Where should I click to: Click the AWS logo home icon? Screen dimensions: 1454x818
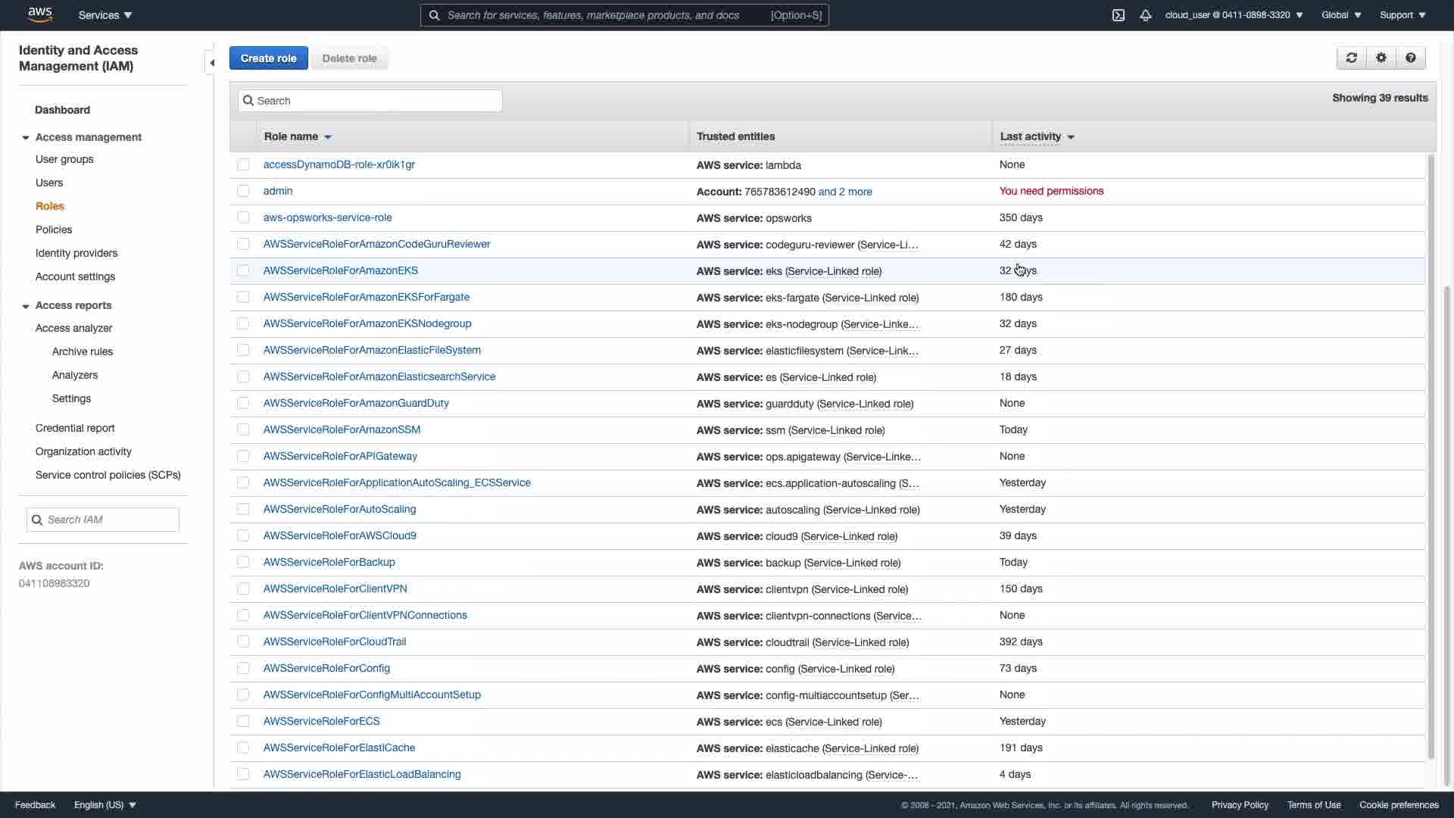[39, 14]
